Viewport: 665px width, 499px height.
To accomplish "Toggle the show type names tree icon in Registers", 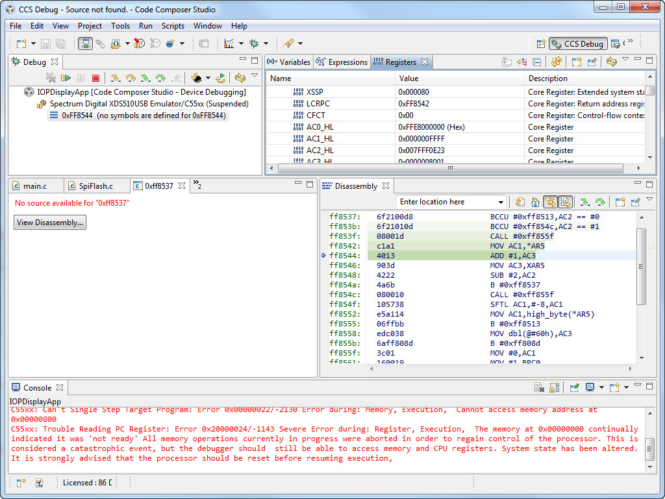I will click(521, 62).
